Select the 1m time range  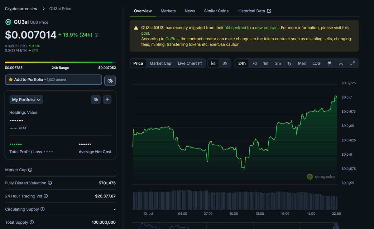(x=266, y=63)
